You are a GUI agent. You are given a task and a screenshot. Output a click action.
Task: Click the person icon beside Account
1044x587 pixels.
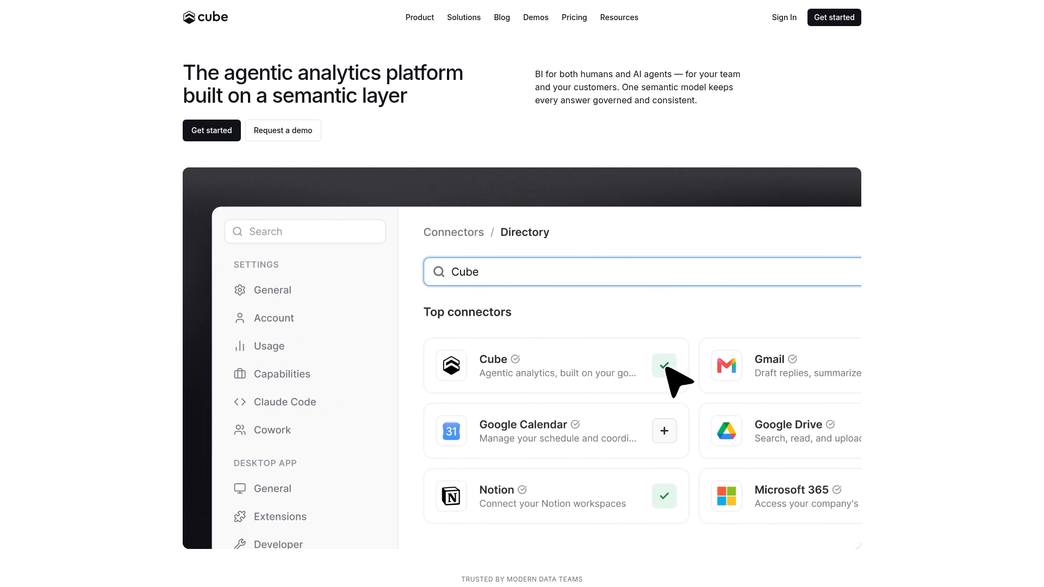pos(240,318)
